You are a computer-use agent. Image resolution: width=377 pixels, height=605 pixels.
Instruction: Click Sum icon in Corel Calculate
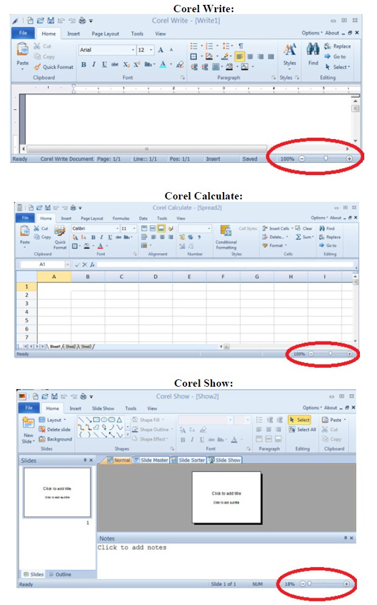click(x=298, y=237)
